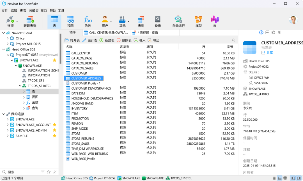Screen dimensions: 303x181
Task: Open the Automation (自动运行) robot icon
Action: (x=178, y=22)
